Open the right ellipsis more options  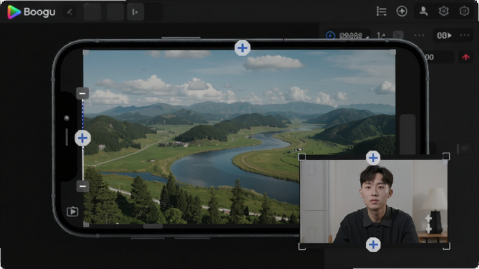pyautogui.click(x=465, y=35)
